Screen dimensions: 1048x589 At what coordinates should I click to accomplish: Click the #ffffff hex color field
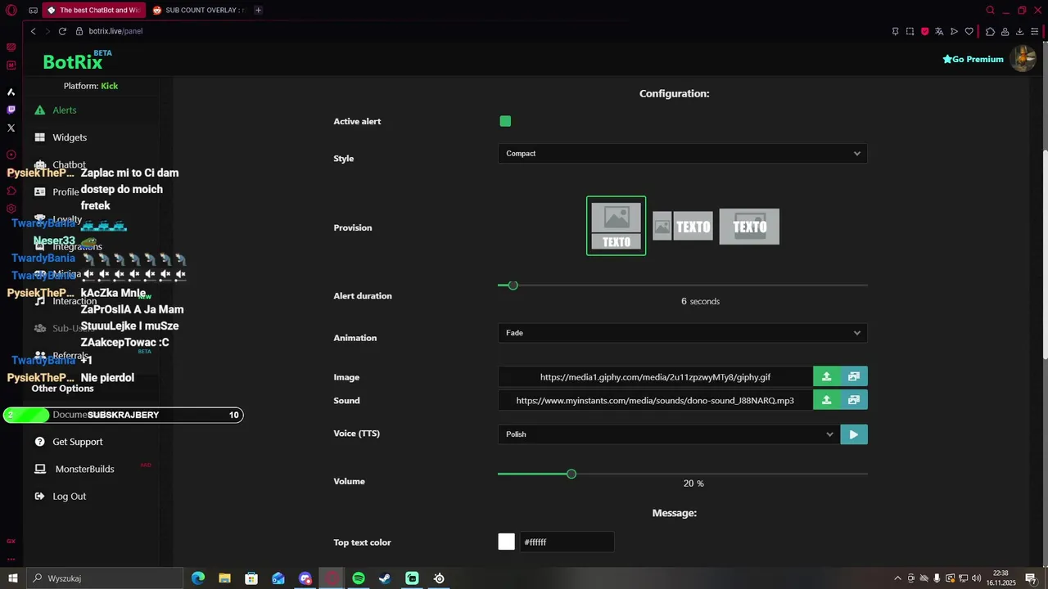[x=567, y=542]
